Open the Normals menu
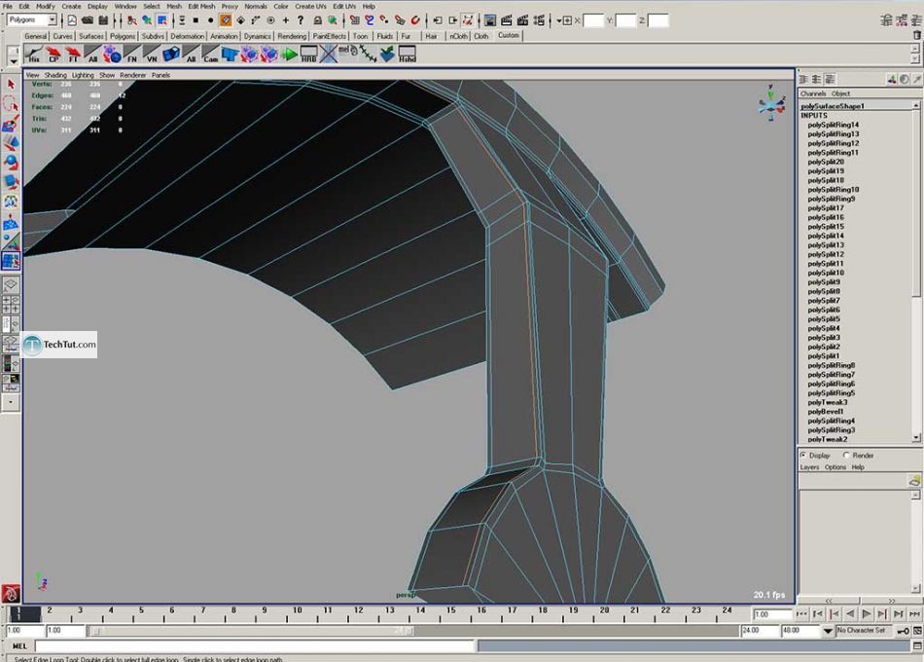 point(256,6)
